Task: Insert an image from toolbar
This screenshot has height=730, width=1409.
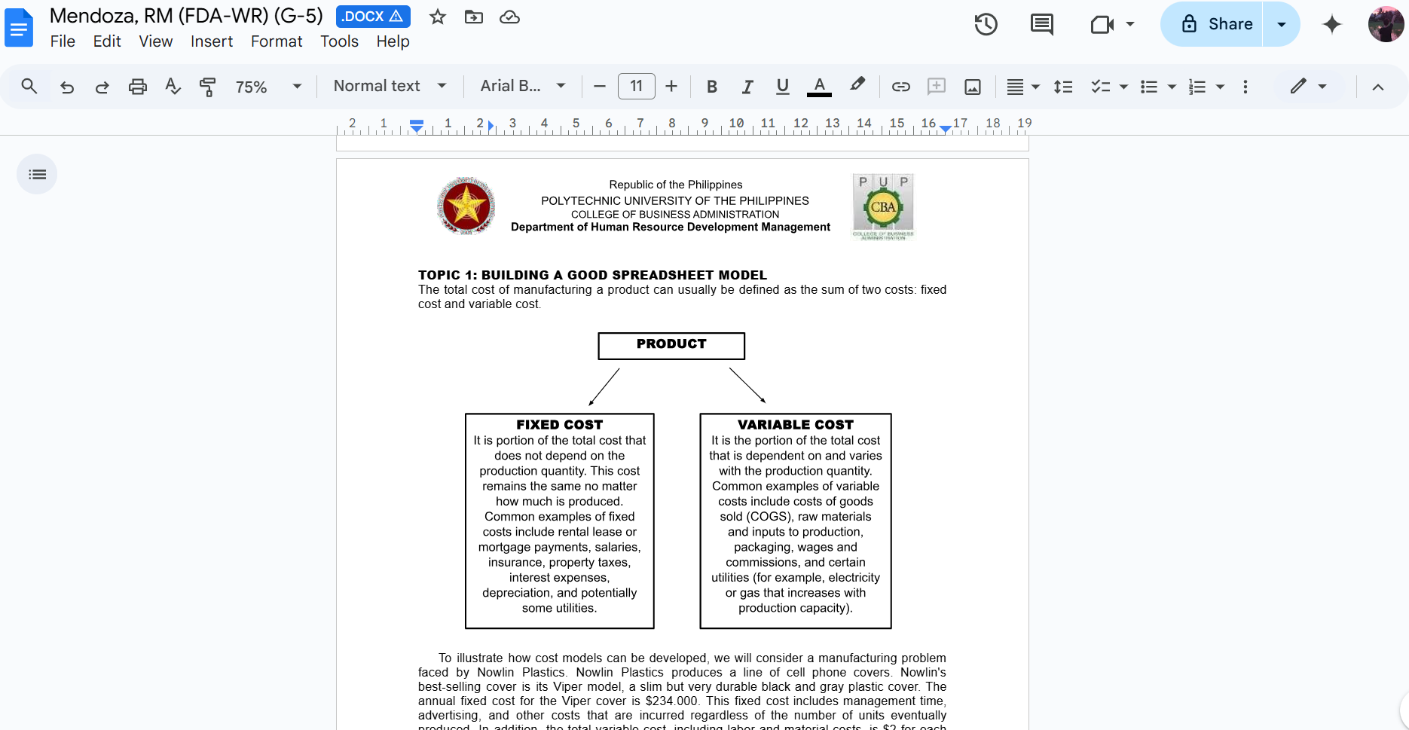Action: (972, 87)
